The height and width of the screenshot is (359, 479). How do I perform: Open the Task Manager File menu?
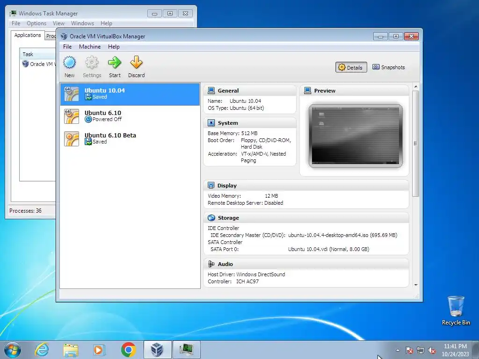click(16, 23)
